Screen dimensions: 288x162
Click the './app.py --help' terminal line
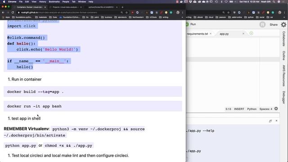pos(200,131)
